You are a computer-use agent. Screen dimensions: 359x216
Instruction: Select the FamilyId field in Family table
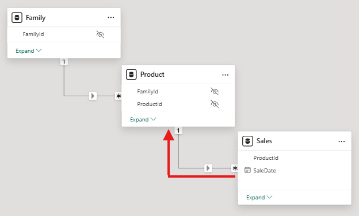click(33, 34)
